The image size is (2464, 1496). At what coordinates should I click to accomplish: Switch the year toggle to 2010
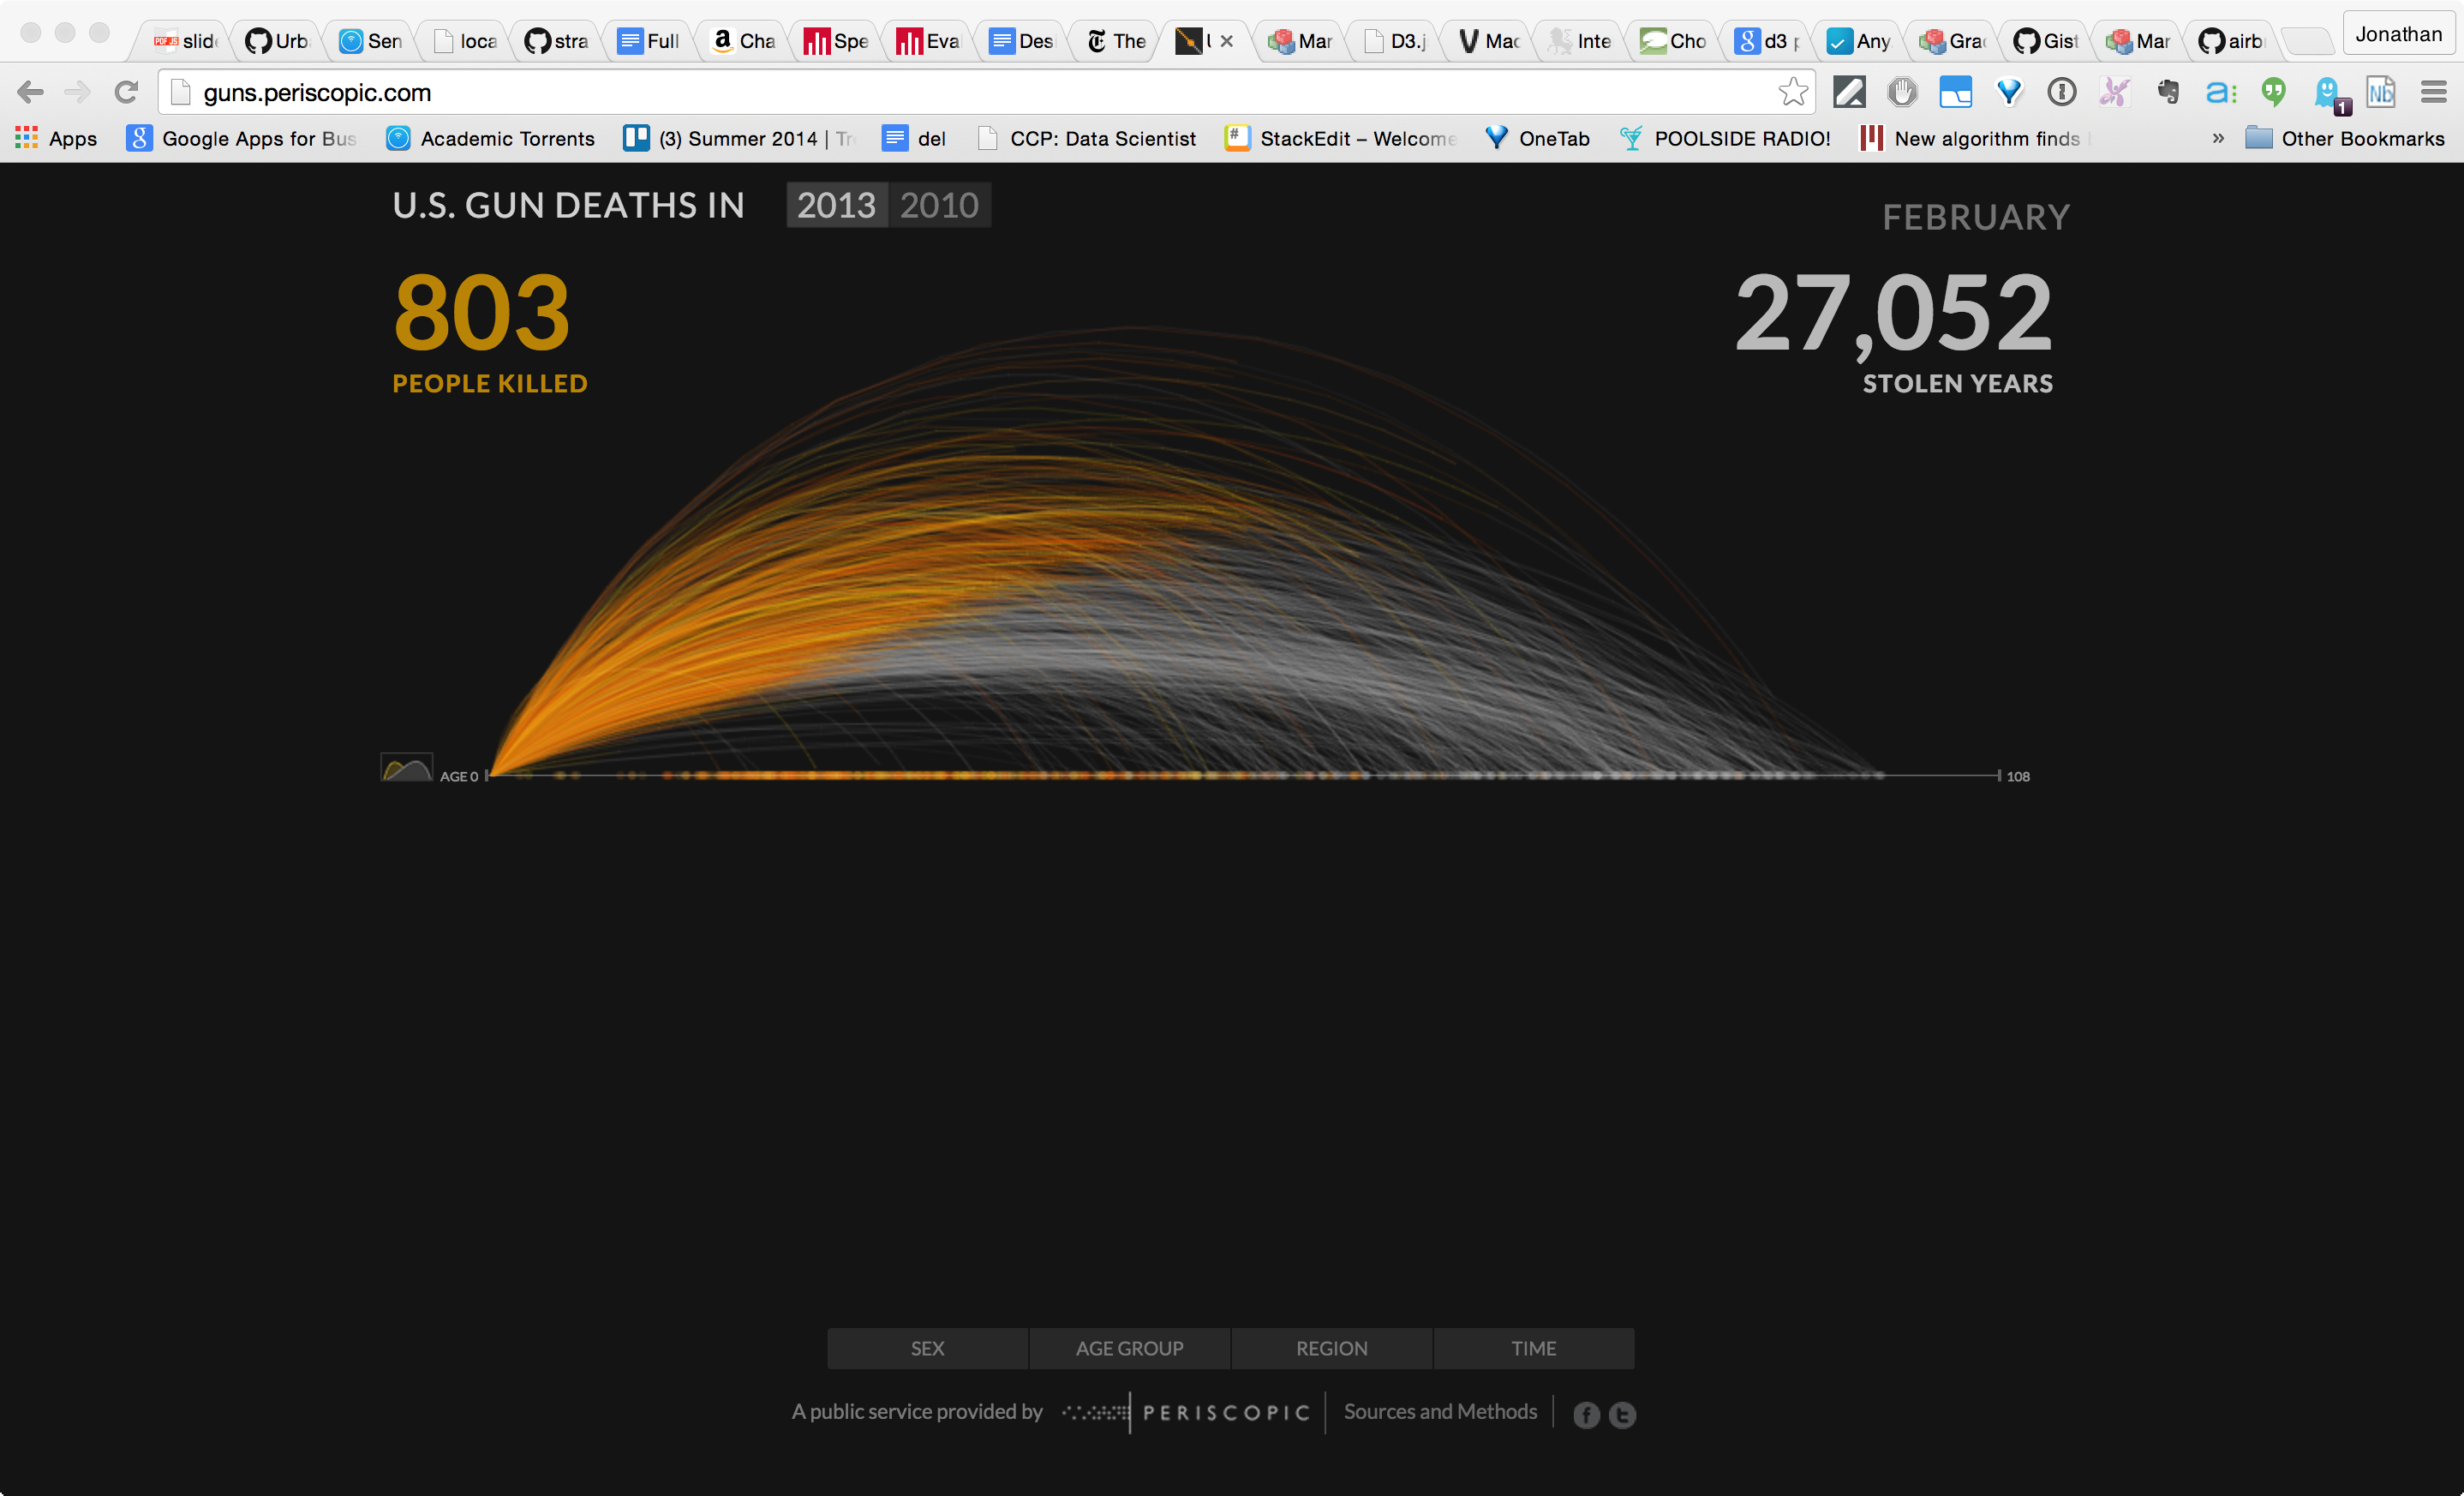pyautogui.click(x=939, y=205)
